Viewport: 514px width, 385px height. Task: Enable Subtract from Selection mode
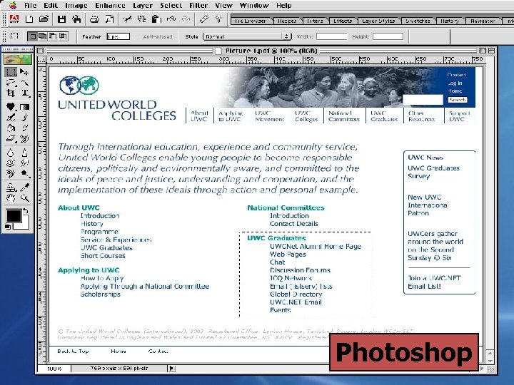[52, 36]
